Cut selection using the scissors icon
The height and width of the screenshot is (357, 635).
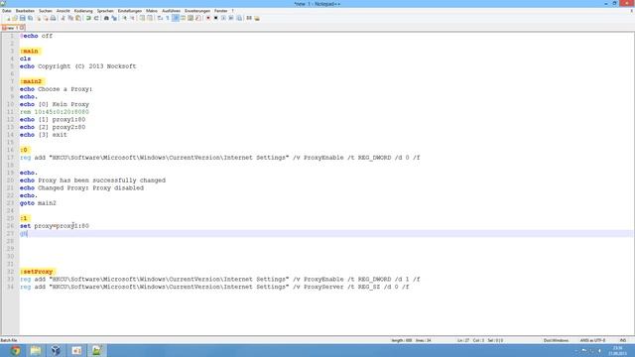tap(63, 18)
